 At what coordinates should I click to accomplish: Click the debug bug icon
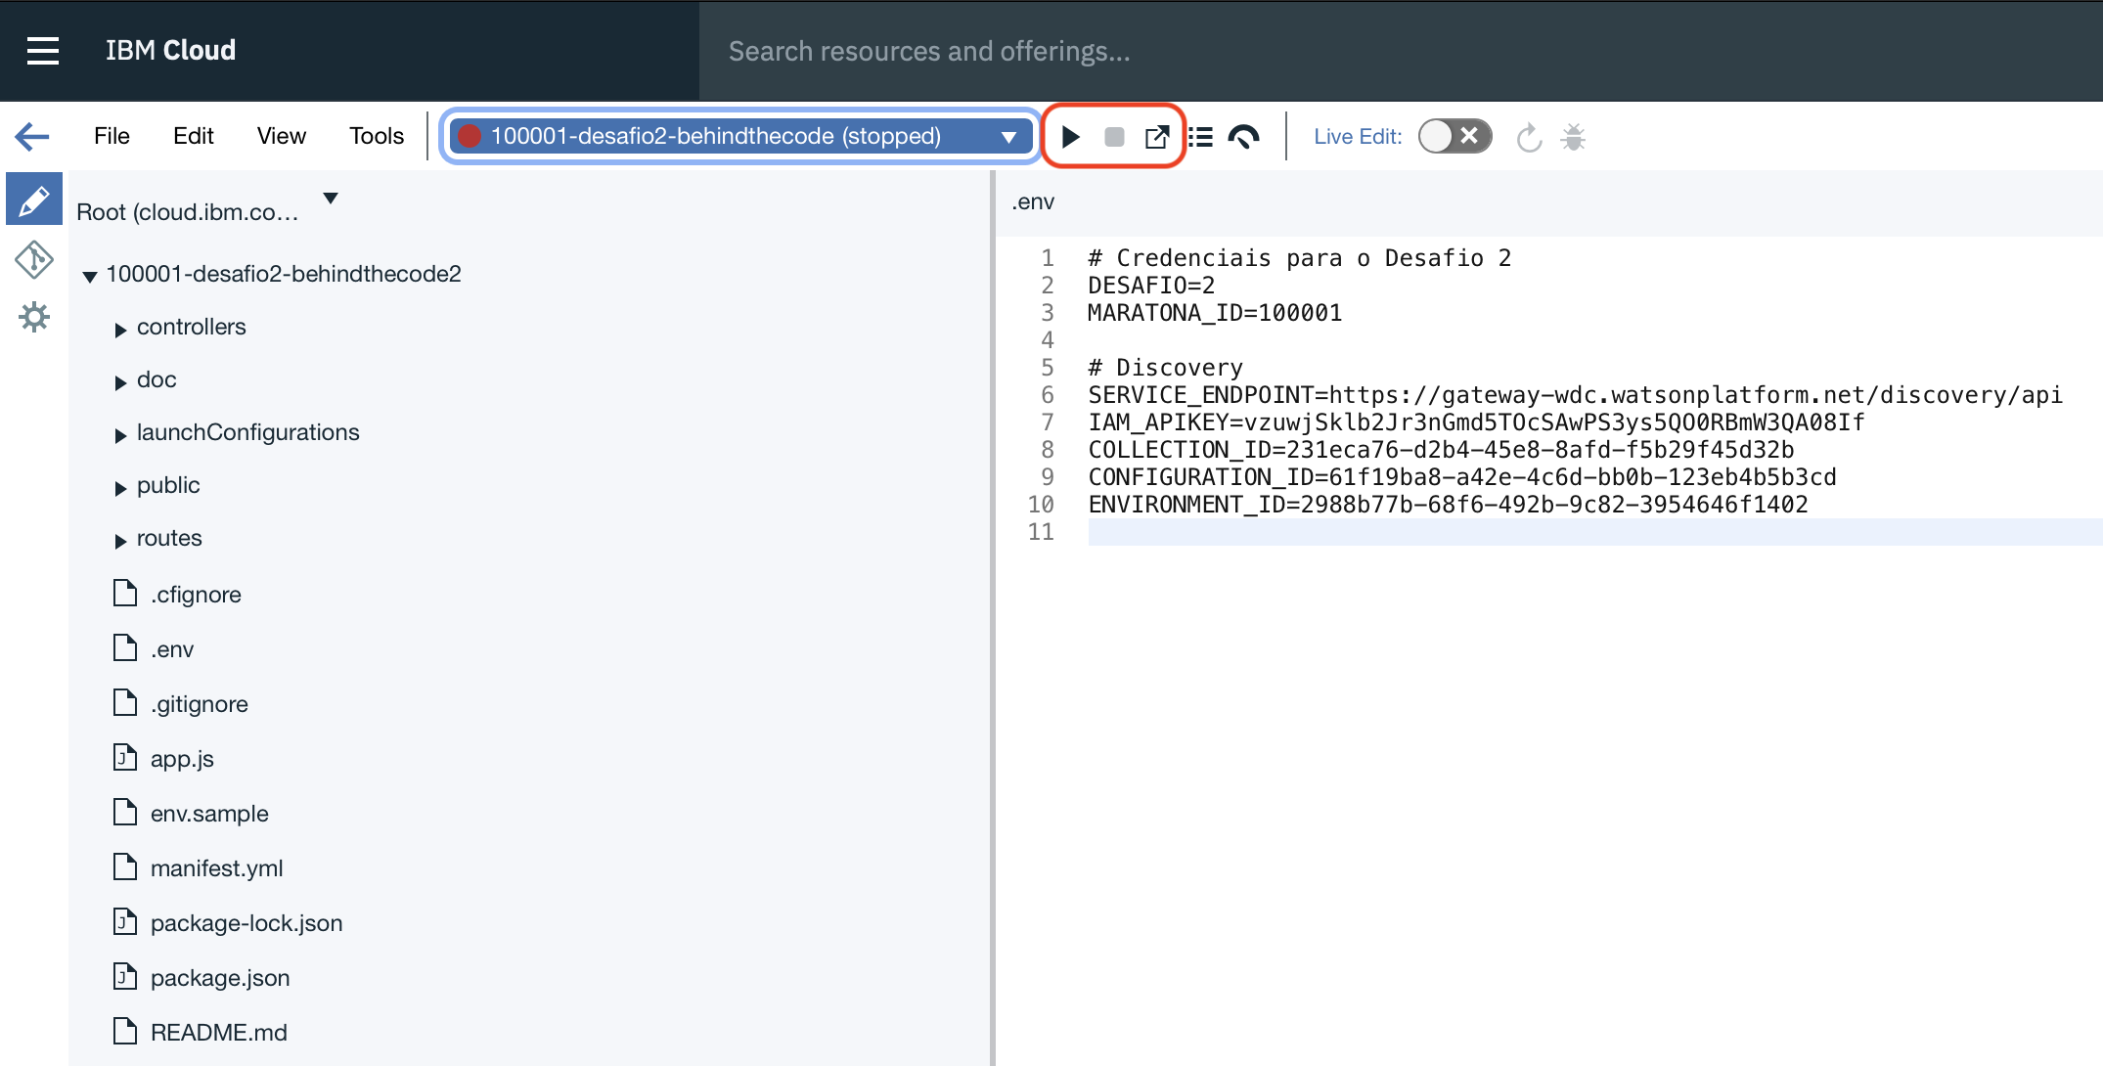tap(1573, 137)
